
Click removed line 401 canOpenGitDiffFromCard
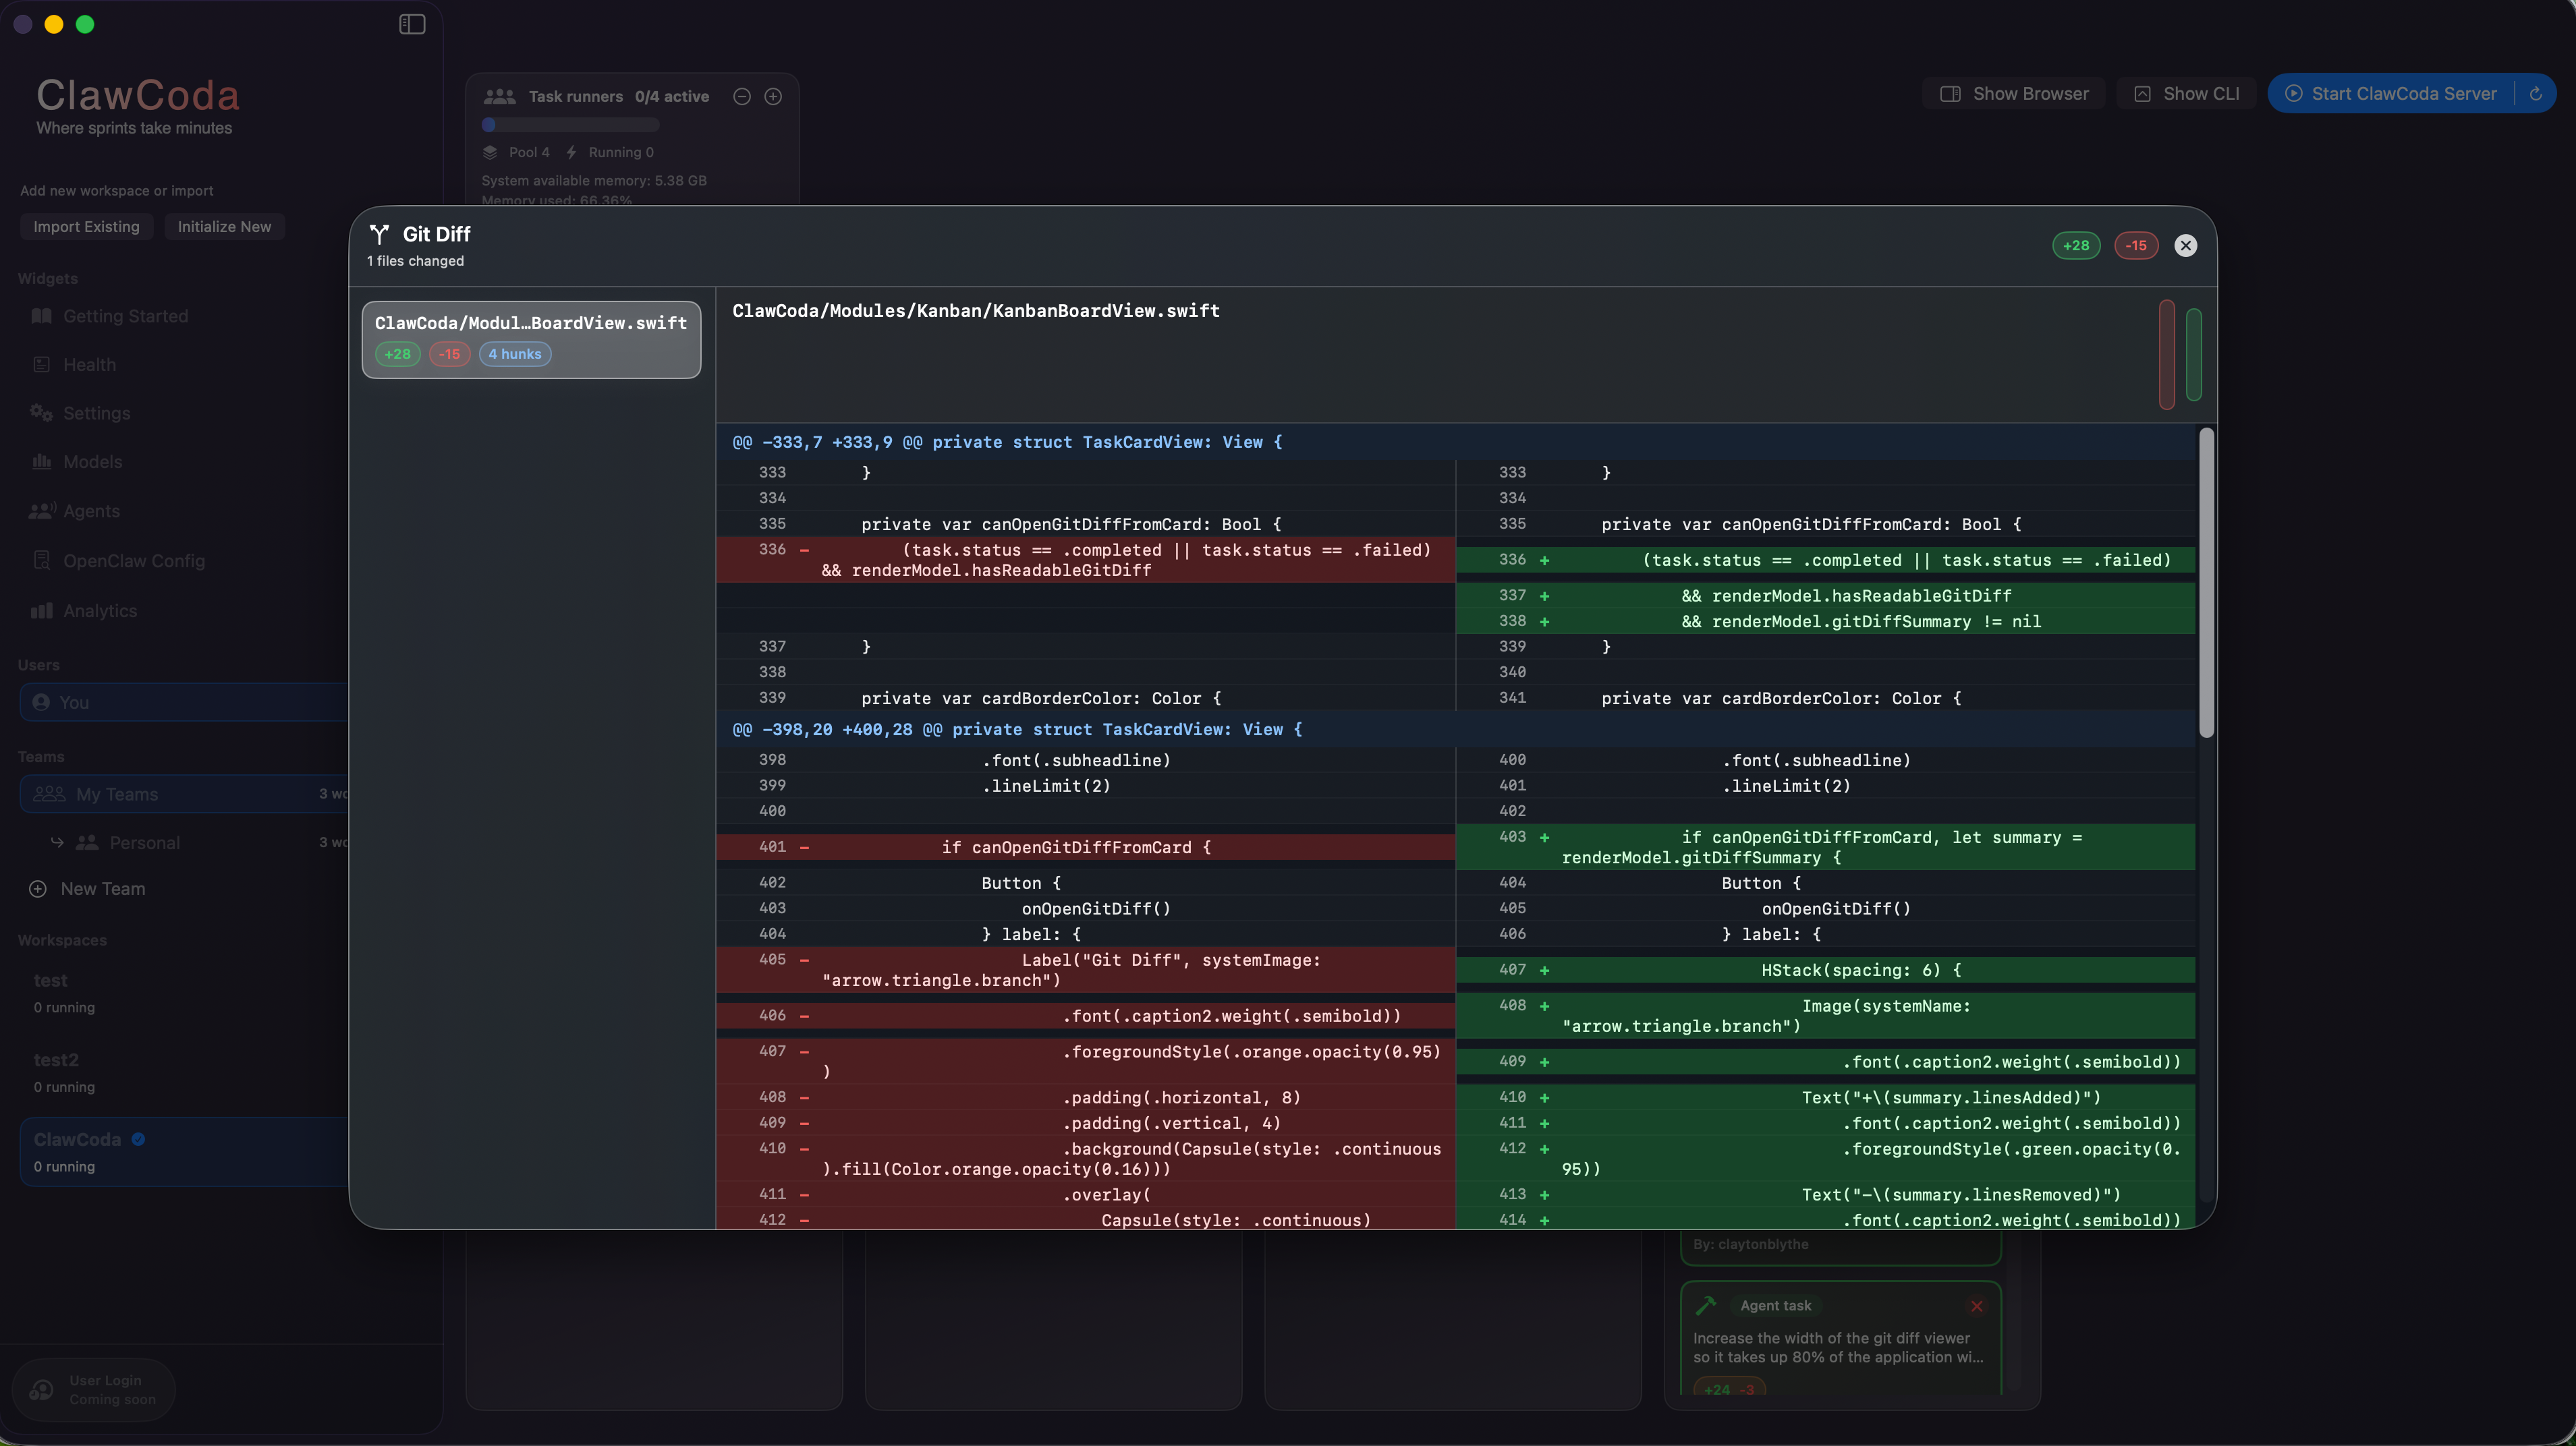point(1085,847)
